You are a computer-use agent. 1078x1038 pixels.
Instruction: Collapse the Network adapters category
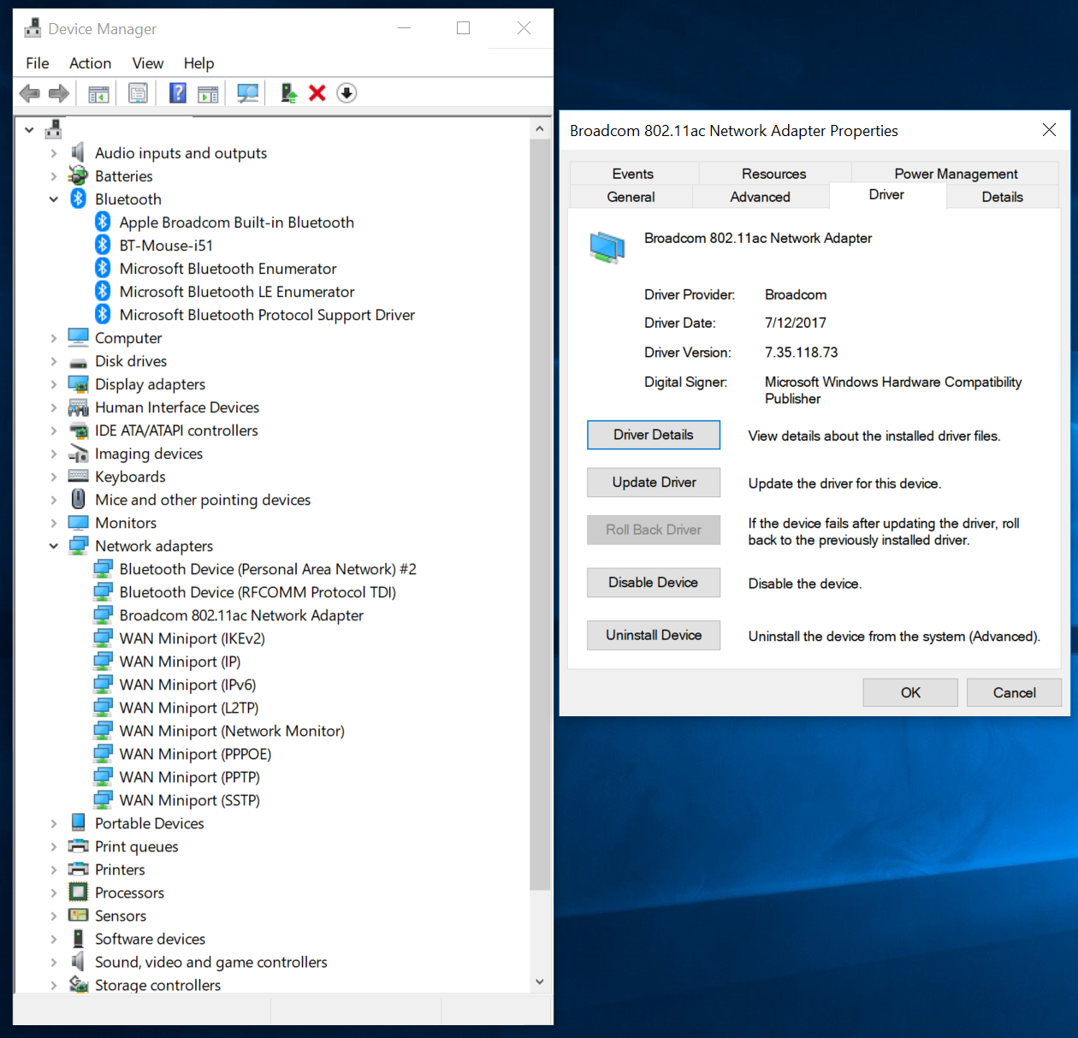coord(54,546)
